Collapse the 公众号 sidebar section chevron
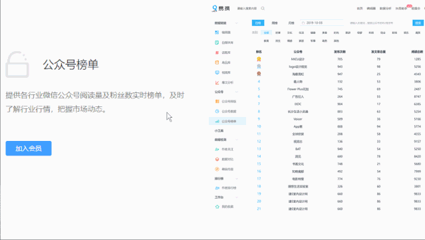Screen dimensions: 425x240 click(x=237, y=92)
